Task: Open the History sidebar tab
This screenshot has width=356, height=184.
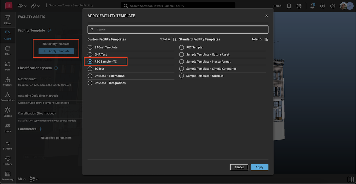Action: (x=8, y=160)
